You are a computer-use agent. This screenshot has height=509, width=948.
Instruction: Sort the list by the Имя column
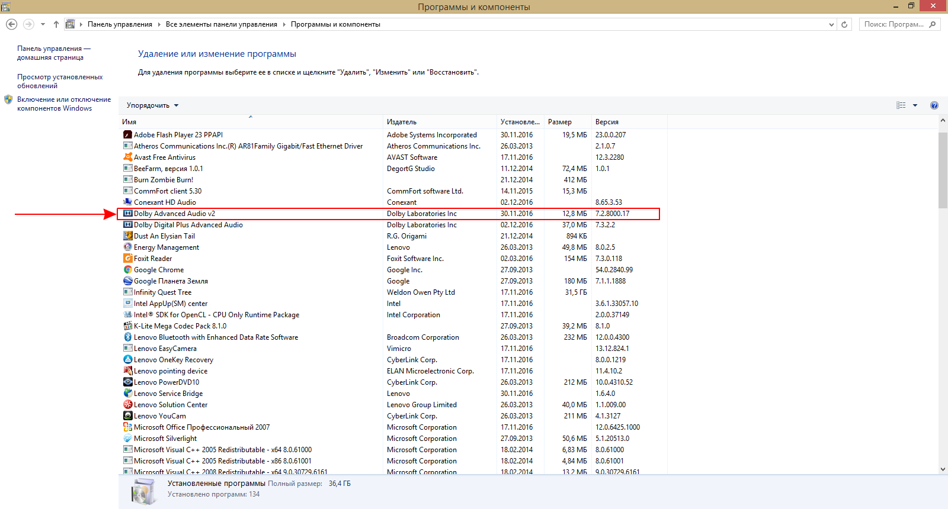[251, 122]
